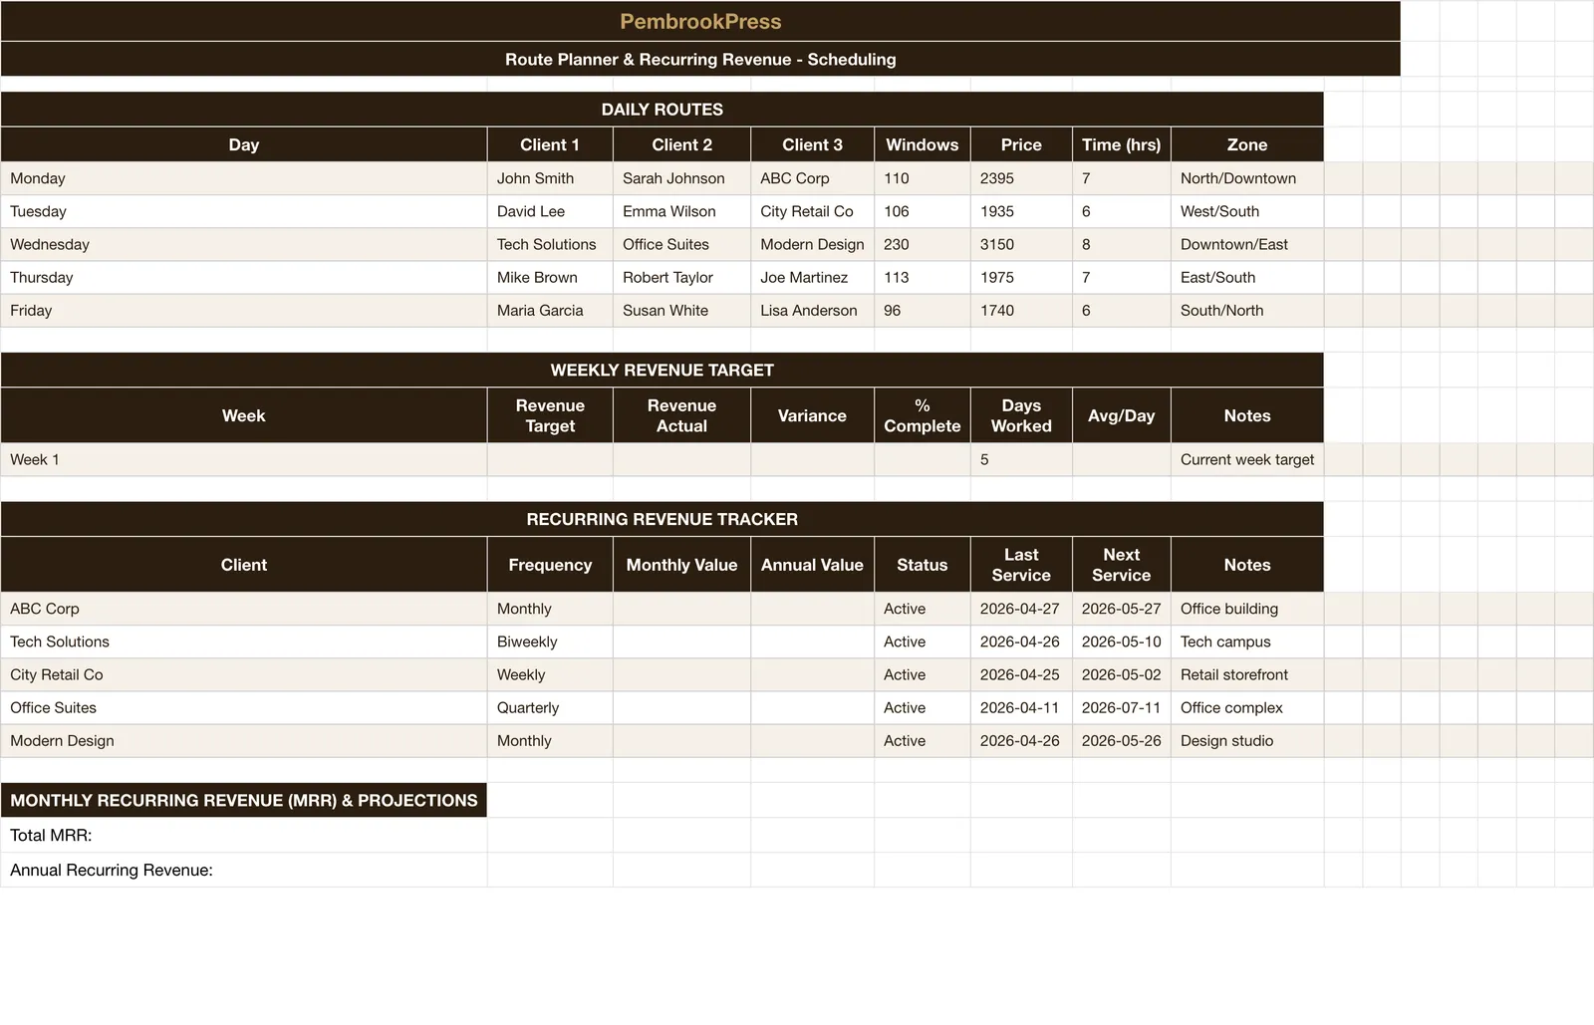Click the Revenue Actual column header
Image resolution: width=1594 pixels, height=1025 pixels.
coord(681,415)
